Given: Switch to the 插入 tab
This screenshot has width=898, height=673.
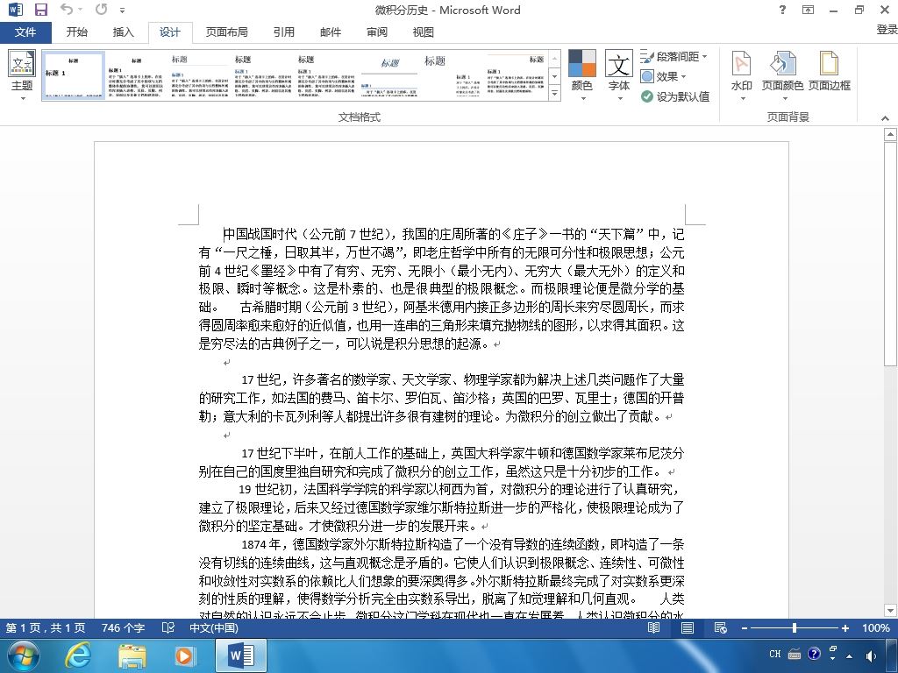Looking at the screenshot, I should pos(123,32).
